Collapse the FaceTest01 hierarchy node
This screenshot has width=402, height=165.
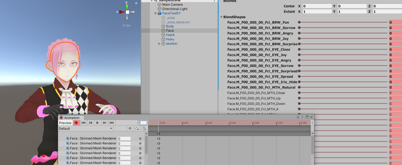tap(155, 13)
